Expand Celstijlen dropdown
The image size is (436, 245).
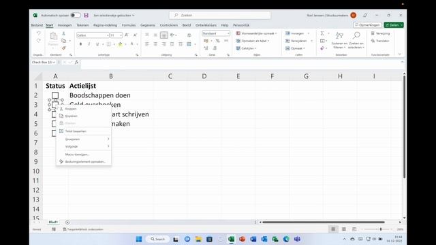pyautogui.click(x=255, y=48)
